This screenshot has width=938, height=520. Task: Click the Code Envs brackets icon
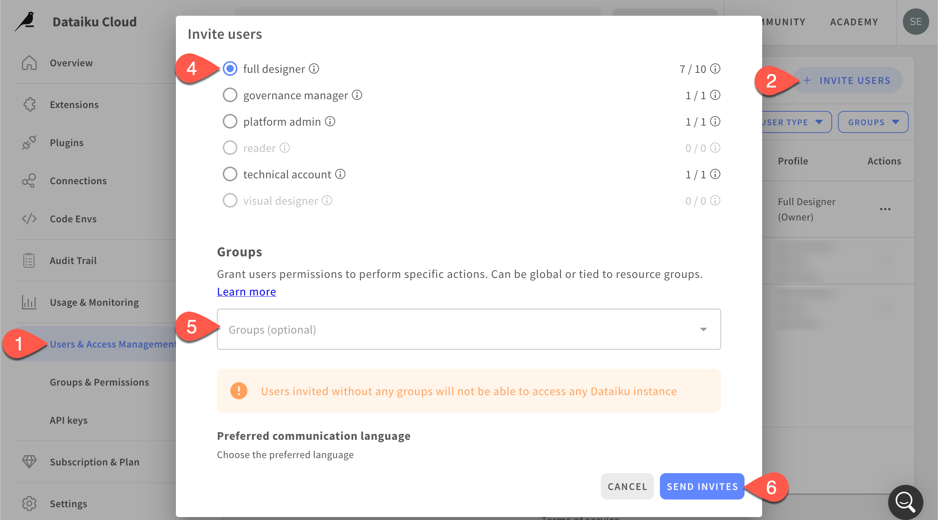pyautogui.click(x=29, y=219)
